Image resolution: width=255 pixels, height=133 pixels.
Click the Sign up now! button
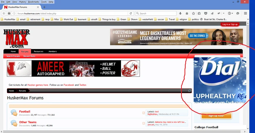(x=216, y=116)
